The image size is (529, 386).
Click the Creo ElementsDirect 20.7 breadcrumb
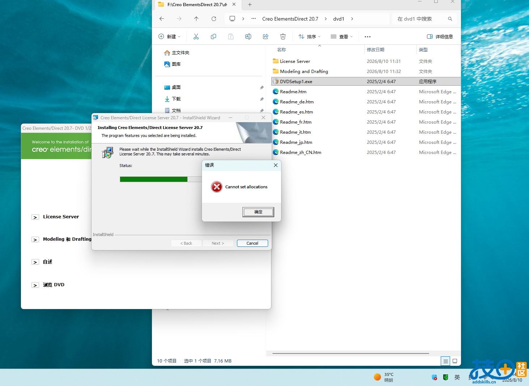[x=290, y=19]
